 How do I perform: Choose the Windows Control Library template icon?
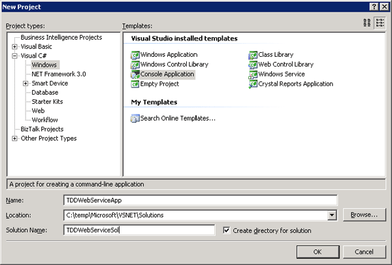[135, 65]
